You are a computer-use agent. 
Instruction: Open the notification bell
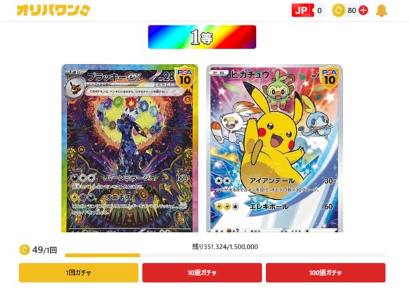pyautogui.click(x=382, y=11)
